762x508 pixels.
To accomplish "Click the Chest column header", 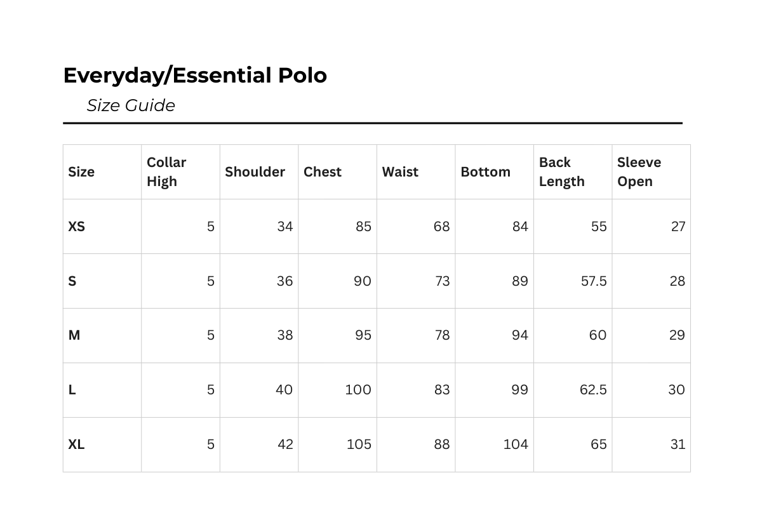I will coord(323,171).
